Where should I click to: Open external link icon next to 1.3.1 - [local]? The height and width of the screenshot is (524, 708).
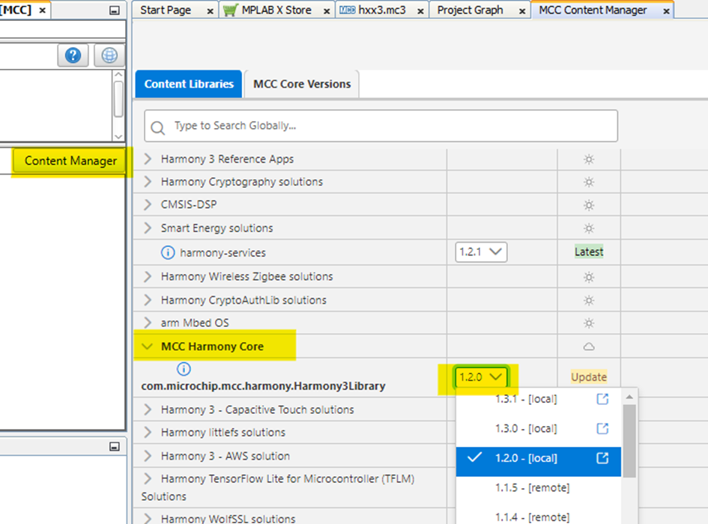[602, 400]
